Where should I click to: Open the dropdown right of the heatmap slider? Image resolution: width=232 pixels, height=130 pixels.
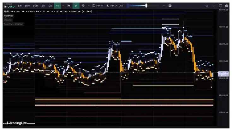pos(164,6)
